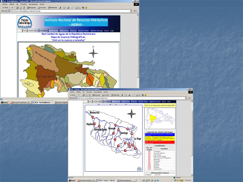Screen dimensions: 243x182
Task: Click Ir go button in Cuenca window
Action: pos(189,98)
